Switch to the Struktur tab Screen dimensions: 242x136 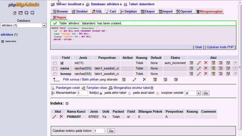tap(80, 11)
